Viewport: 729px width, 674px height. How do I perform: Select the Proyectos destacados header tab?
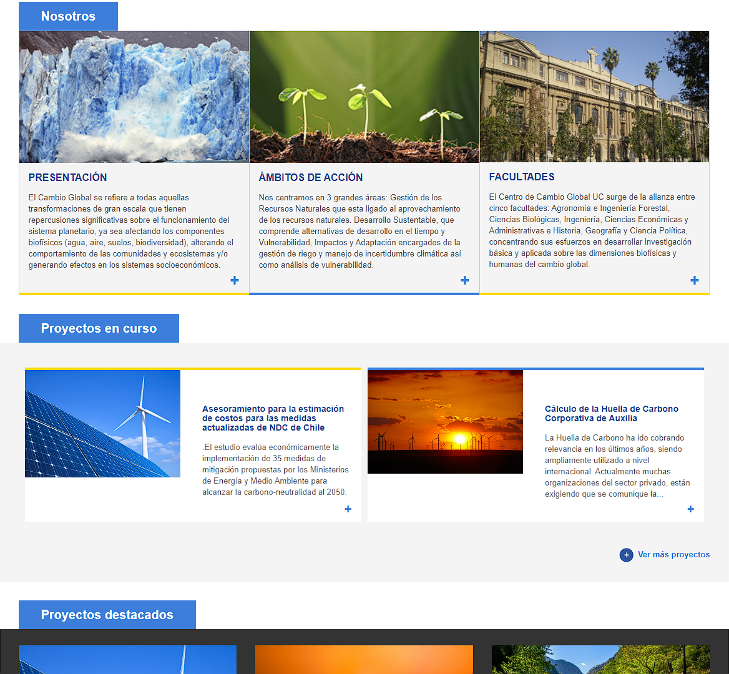(x=107, y=615)
